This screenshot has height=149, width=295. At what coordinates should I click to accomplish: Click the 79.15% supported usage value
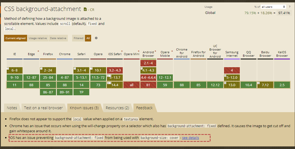pyautogui.click(x=250, y=13)
